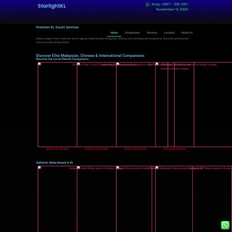
Task: Click the Premium KL Escort Services heading
Action: click(57, 27)
